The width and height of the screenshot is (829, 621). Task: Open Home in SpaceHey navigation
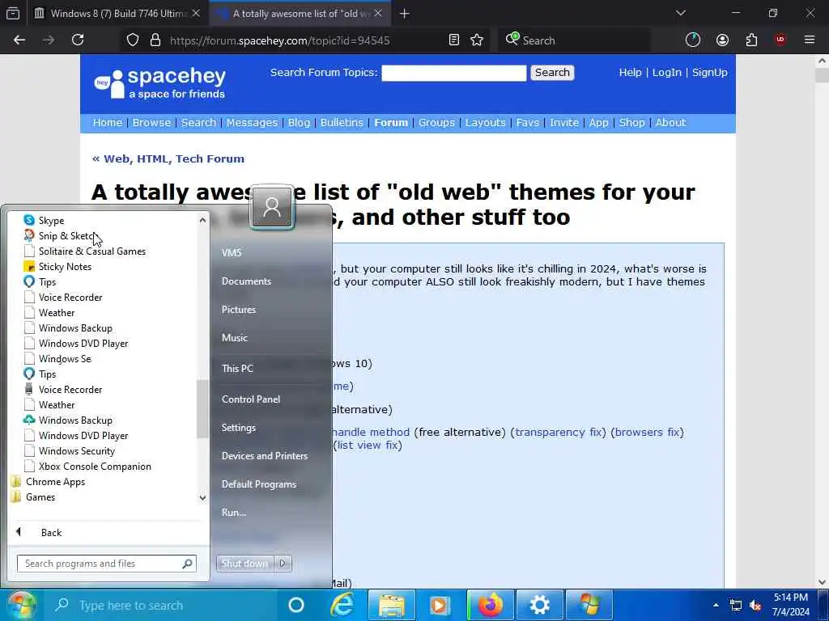pos(108,123)
